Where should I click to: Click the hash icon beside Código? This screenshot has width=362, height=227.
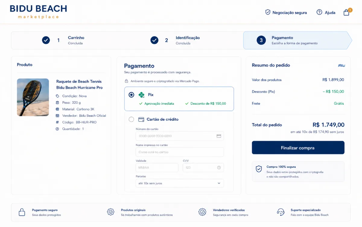click(x=58, y=122)
